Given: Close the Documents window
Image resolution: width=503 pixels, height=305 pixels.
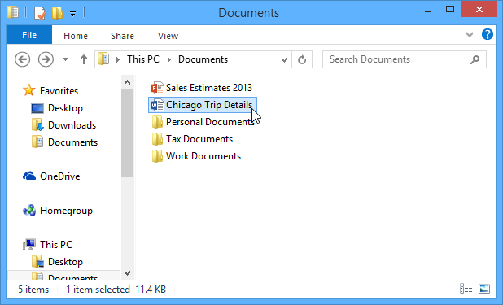Looking at the screenshot, I should click(x=479, y=9).
